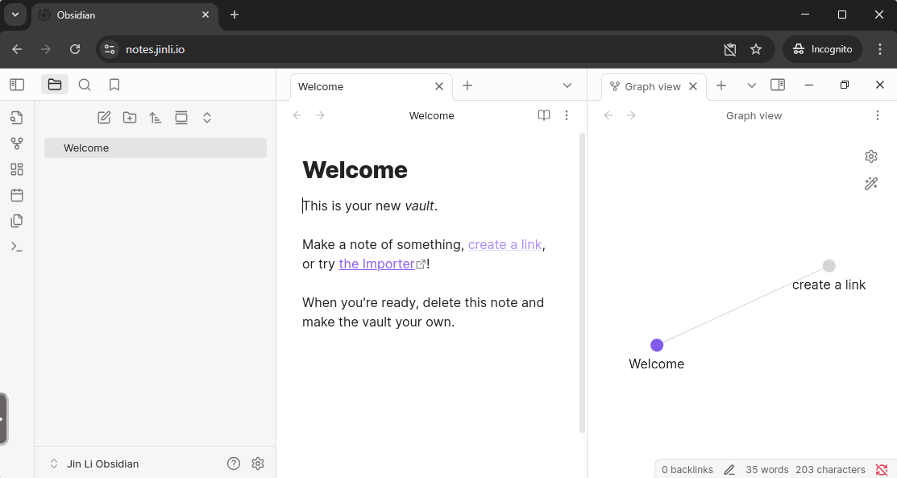Screen dimensions: 897x478
Task: Select the grey 'create a link' node
Action: tap(829, 266)
